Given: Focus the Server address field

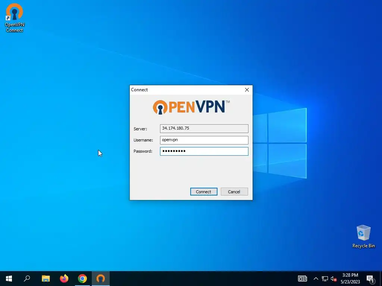Looking at the screenshot, I should pos(204,128).
